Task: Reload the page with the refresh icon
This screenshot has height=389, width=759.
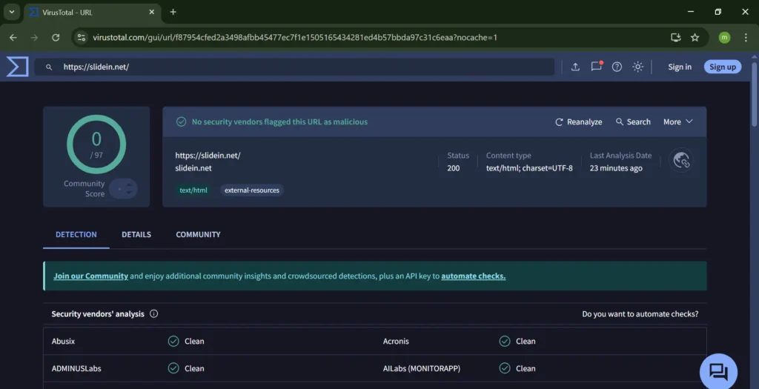Action: coord(56,37)
